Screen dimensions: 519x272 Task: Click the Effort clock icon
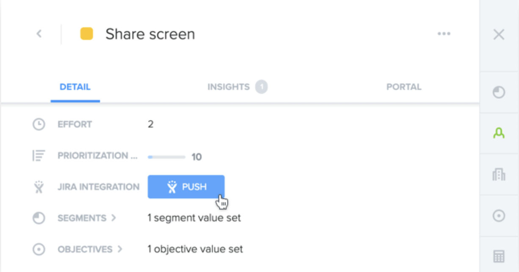pos(39,124)
